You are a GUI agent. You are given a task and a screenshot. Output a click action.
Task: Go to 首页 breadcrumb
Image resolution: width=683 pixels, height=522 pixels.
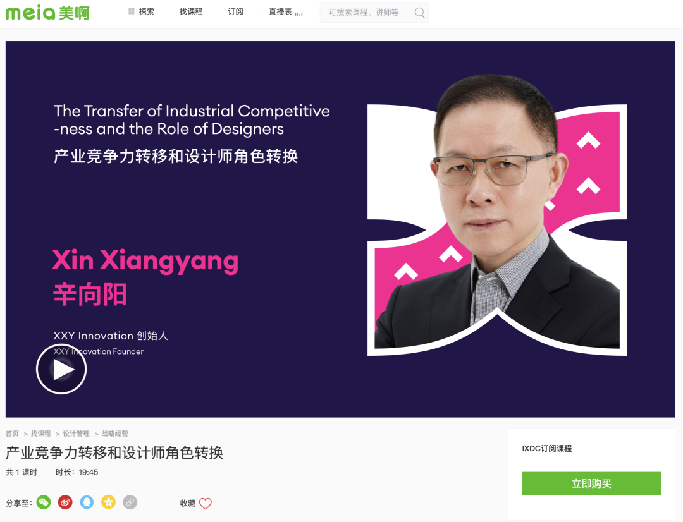tap(12, 434)
